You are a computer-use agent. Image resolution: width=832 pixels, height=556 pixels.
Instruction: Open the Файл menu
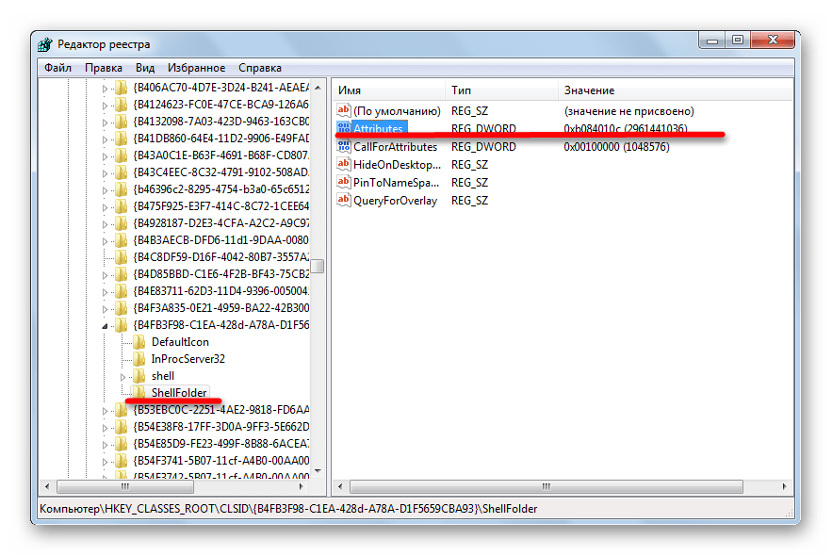coord(57,68)
